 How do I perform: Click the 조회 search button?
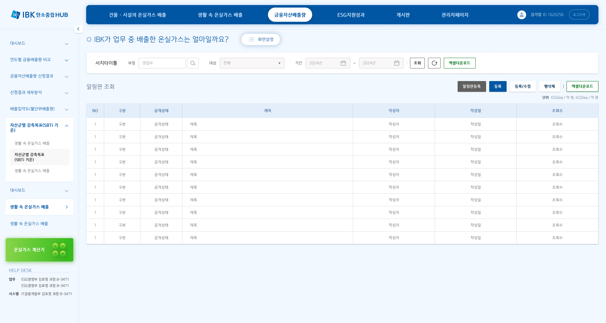(417, 63)
